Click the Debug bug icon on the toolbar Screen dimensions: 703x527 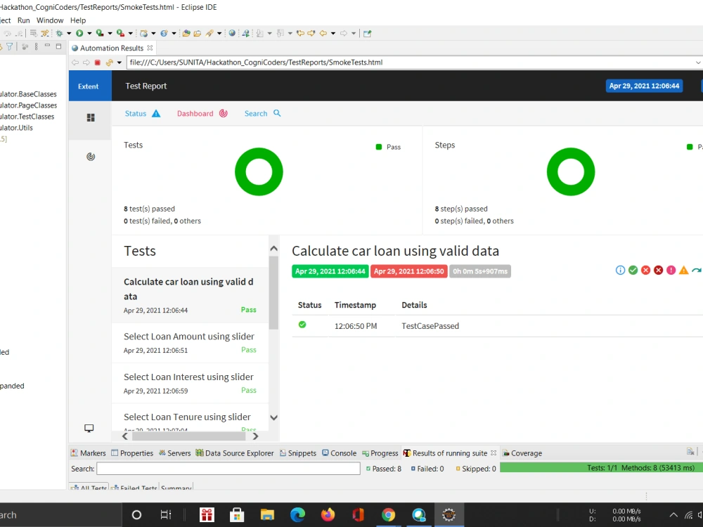coord(60,33)
